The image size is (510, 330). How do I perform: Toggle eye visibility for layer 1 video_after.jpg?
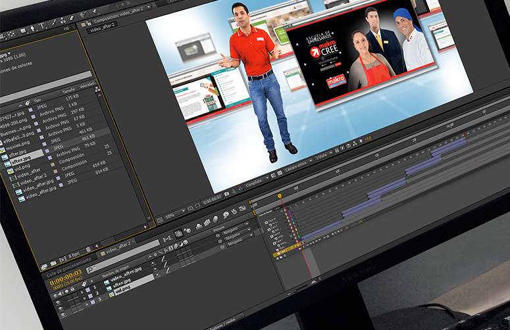pyautogui.click(x=59, y=302)
